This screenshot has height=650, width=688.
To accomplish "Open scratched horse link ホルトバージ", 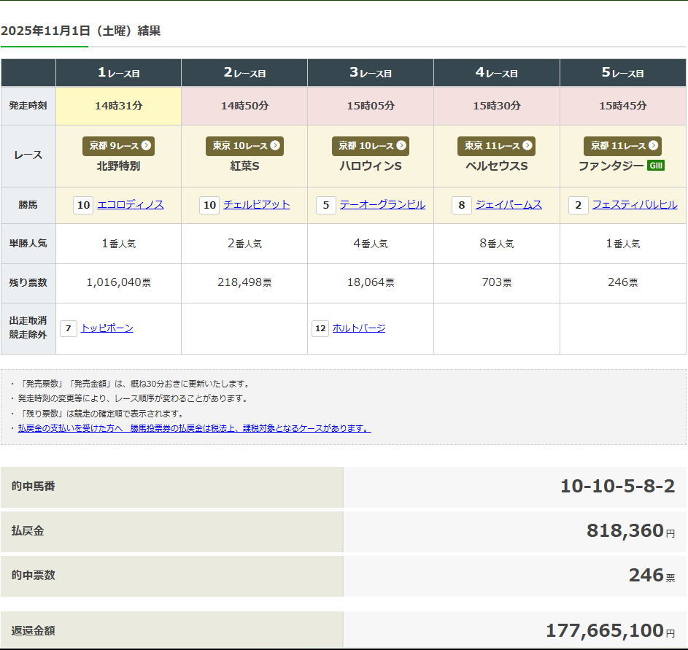I will (358, 328).
